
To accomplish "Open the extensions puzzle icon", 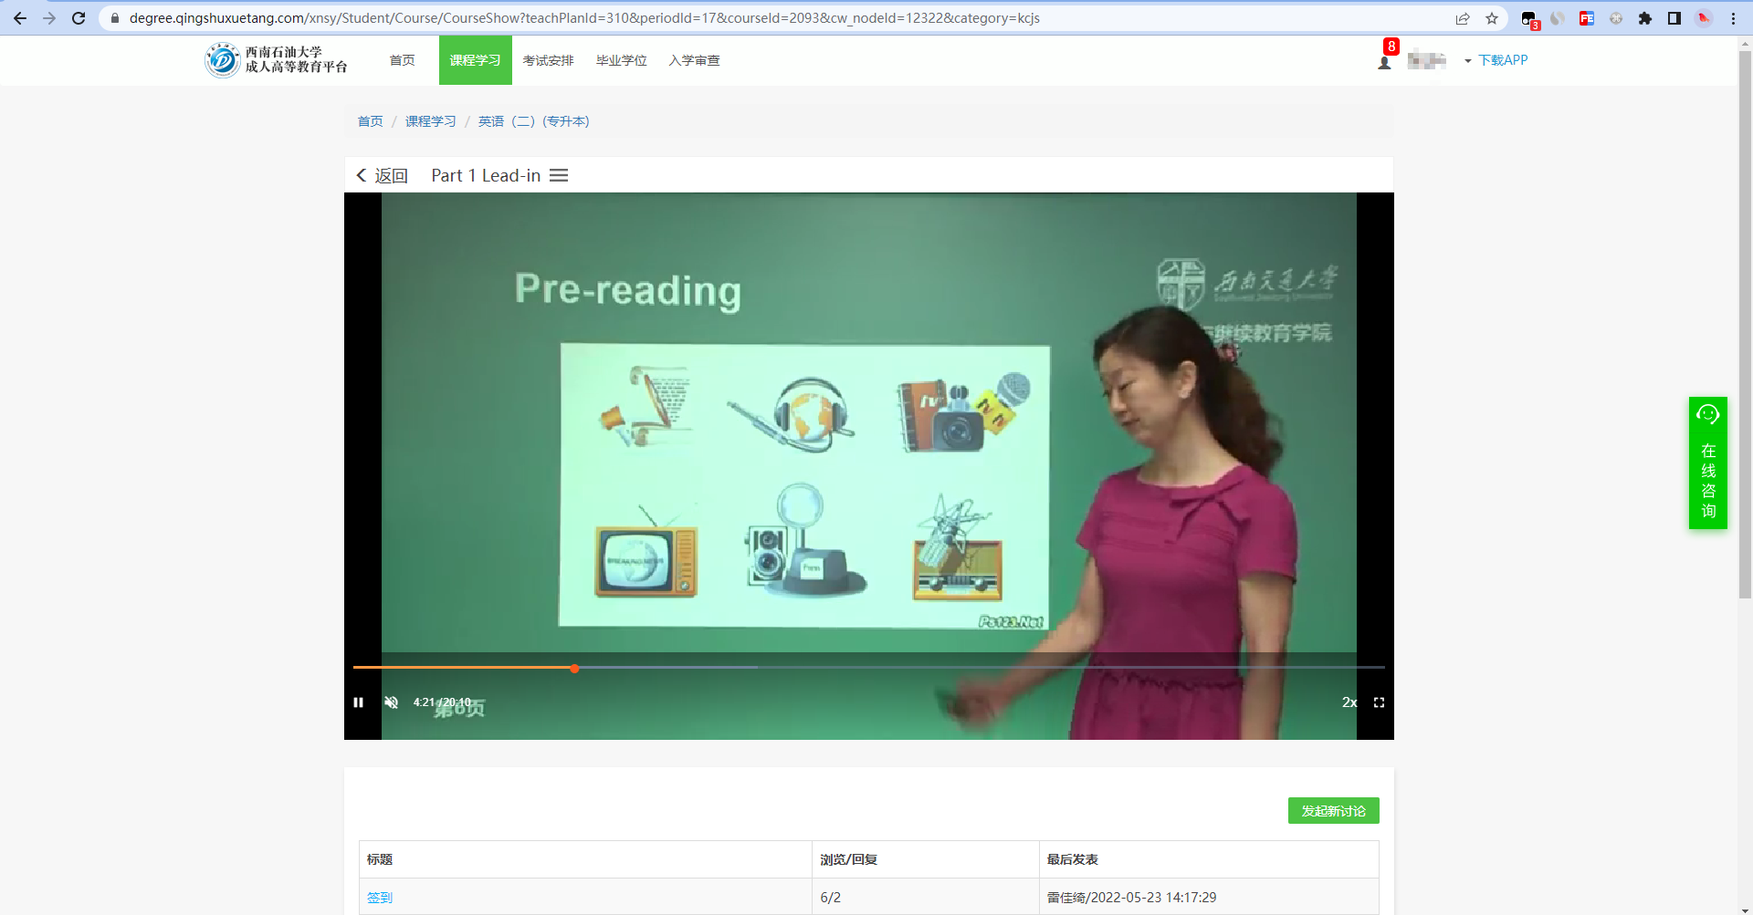I will [x=1645, y=18].
